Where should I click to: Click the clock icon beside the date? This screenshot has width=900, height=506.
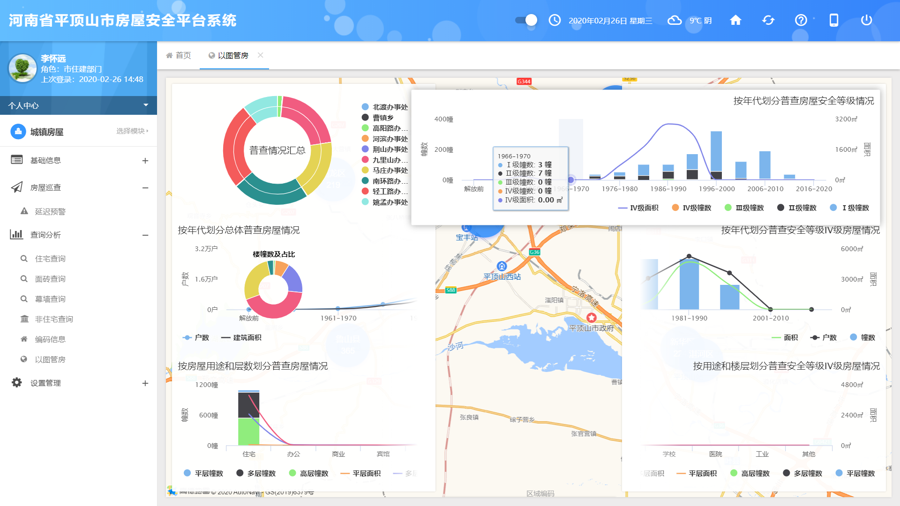click(555, 20)
